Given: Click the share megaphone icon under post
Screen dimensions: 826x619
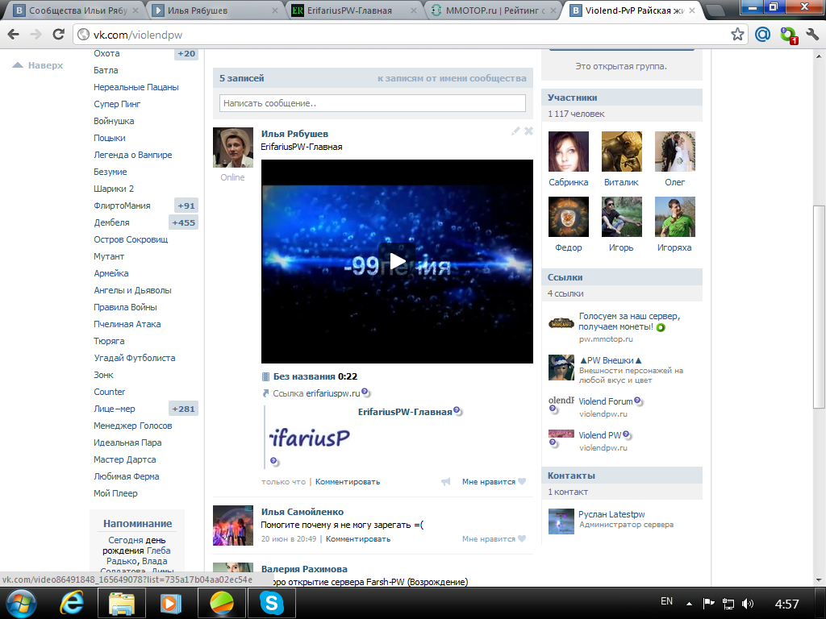Looking at the screenshot, I should pos(446,482).
